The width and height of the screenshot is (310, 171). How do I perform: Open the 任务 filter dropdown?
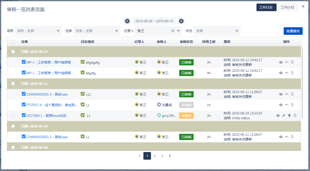click(97, 31)
